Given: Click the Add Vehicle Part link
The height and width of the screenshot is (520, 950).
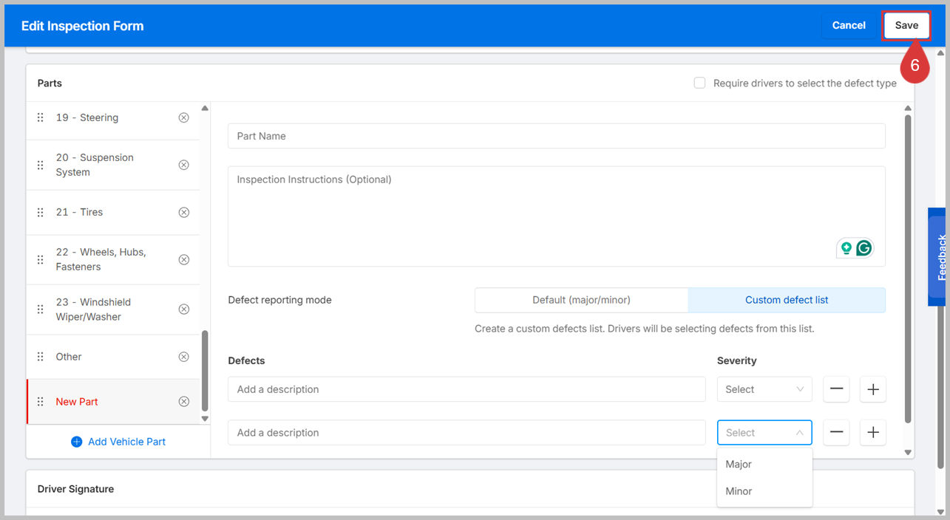Looking at the screenshot, I should point(126,442).
